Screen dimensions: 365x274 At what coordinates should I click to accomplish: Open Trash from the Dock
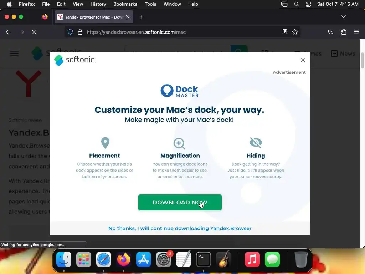(301, 259)
